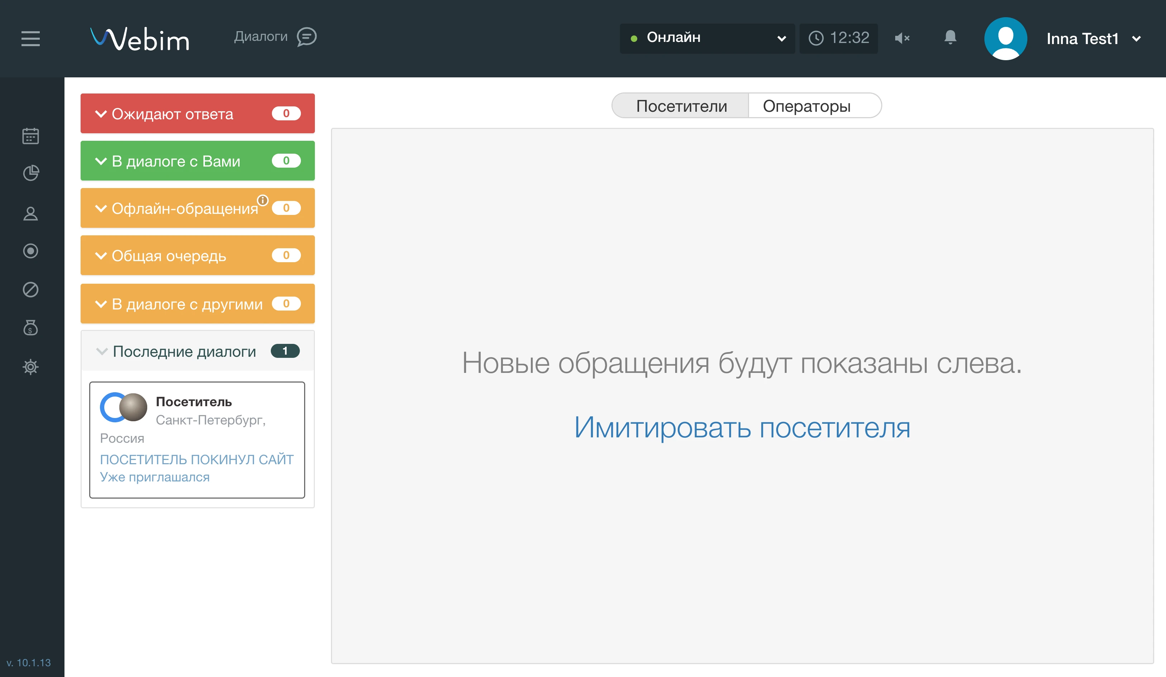
Task: Open the person sidebar icon
Action: coord(30,213)
